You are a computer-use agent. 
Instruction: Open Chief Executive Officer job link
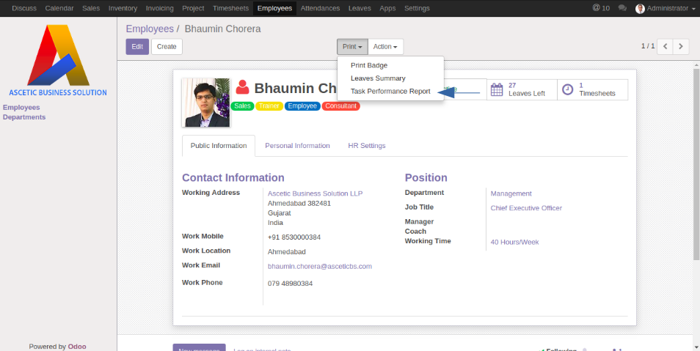[526, 208]
